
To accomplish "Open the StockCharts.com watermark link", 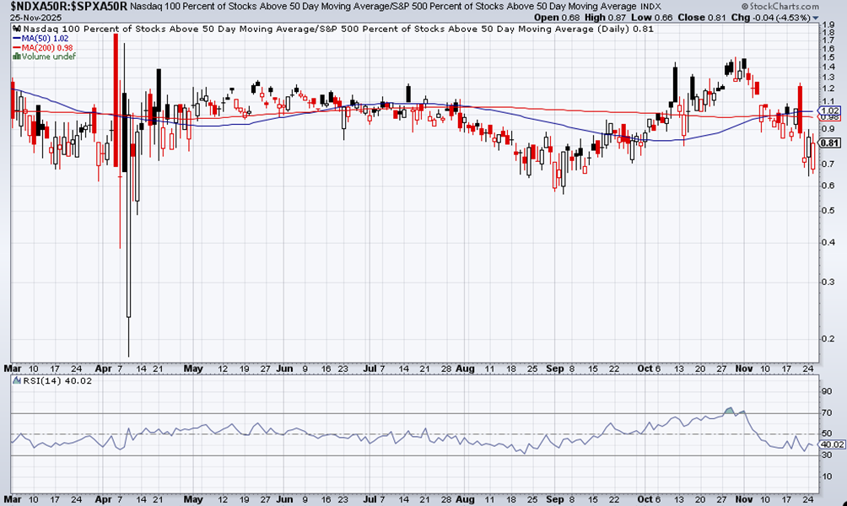I will click(x=780, y=7).
